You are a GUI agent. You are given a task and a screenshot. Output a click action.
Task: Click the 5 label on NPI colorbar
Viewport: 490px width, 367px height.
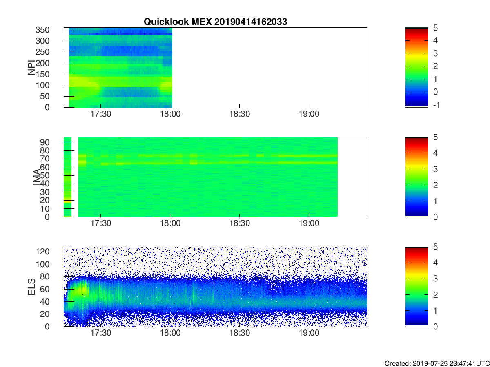pyautogui.click(x=435, y=28)
